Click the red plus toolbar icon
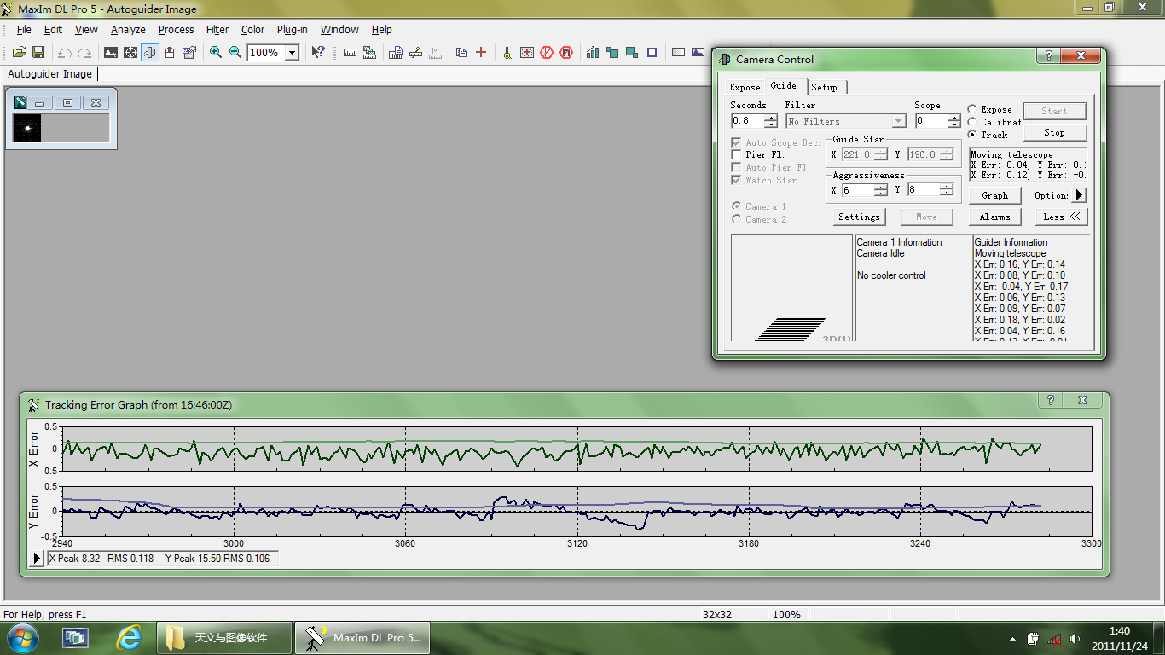The width and height of the screenshot is (1165, 655). pyautogui.click(x=481, y=52)
